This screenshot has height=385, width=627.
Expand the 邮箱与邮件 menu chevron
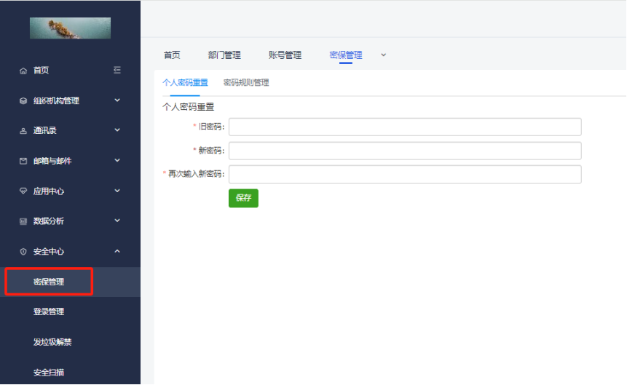[x=117, y=161]
